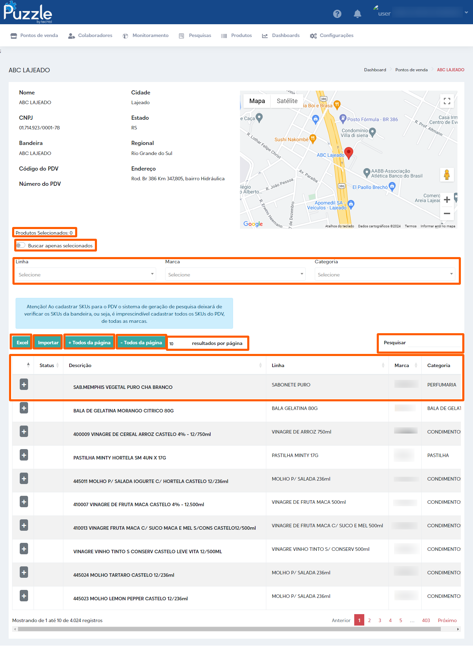This screenshot has height=647, width=473.
Task: Expand the 410007 VINAGRE DE FRUTA MACA row
Action: [24, 502]
